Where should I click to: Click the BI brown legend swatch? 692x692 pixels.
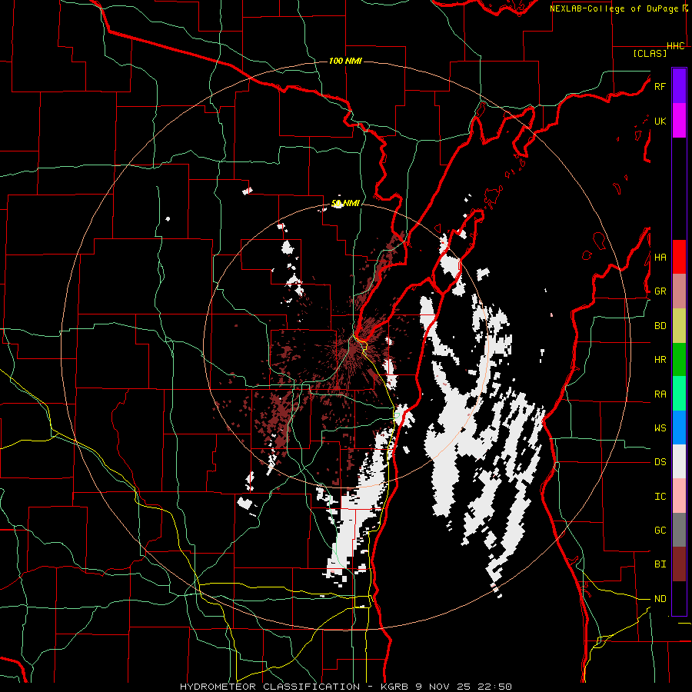pos(679,564)
